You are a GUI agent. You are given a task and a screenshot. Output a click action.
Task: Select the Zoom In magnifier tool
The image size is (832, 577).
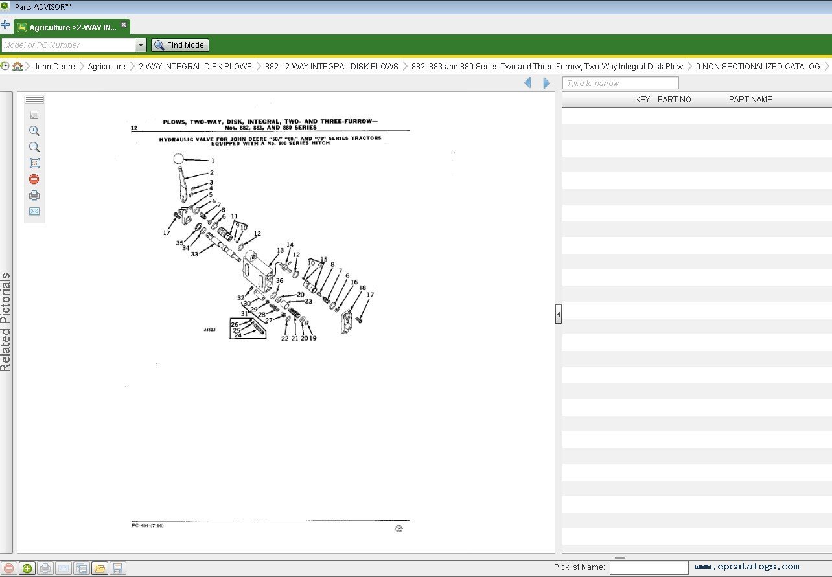point(34,131)
